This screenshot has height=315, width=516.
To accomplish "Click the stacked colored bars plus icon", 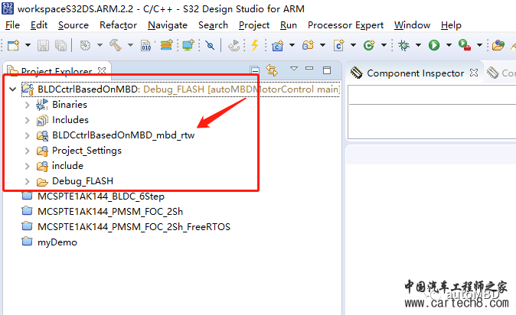I will pyautogui.click(x=167, y=44).
